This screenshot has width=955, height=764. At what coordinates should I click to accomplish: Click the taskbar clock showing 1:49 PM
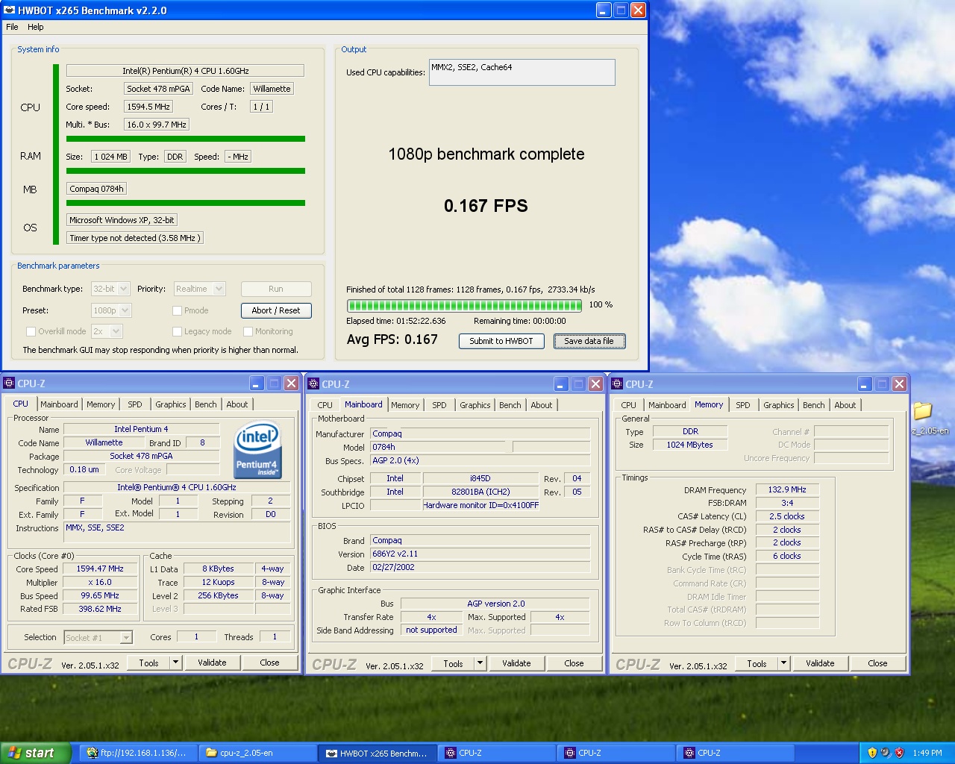[927, 753]
